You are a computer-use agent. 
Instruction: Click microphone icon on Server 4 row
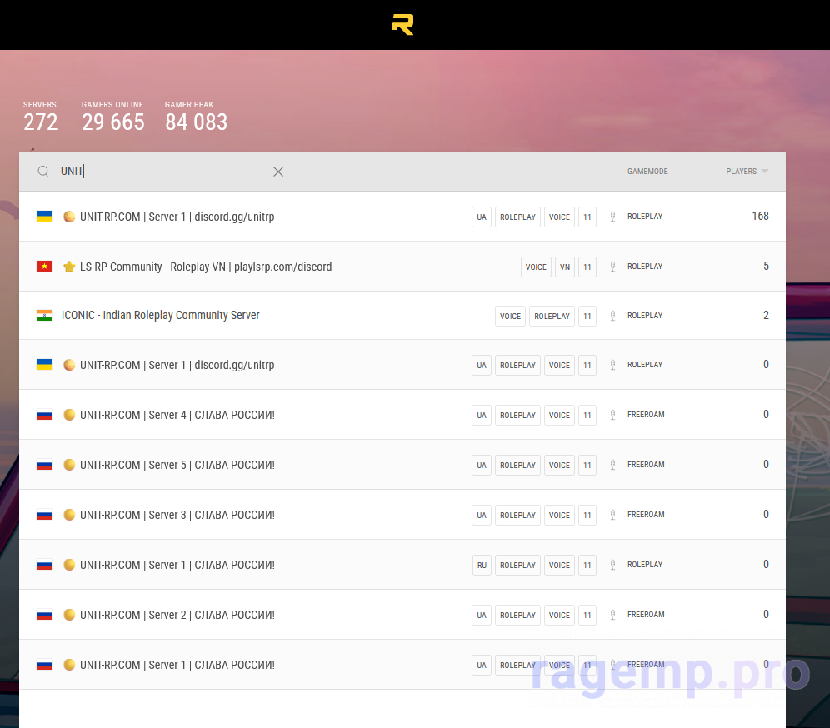coord(612,416)
